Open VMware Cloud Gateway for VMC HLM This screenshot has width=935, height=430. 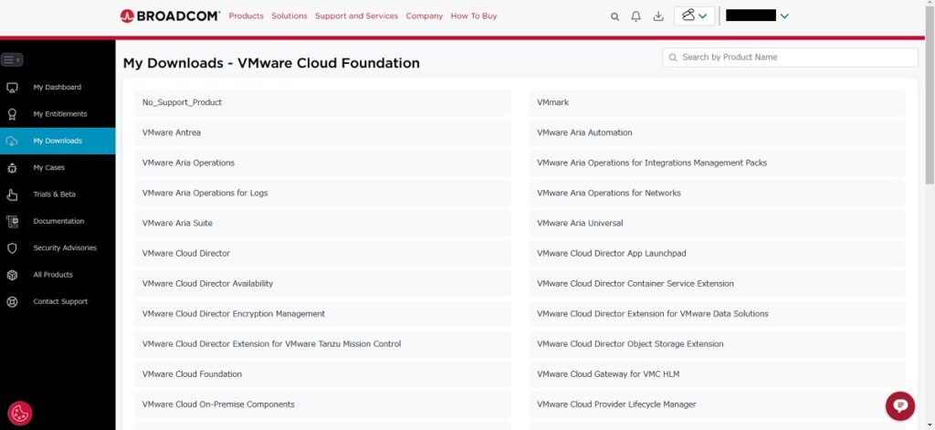(x=718, y=374)
